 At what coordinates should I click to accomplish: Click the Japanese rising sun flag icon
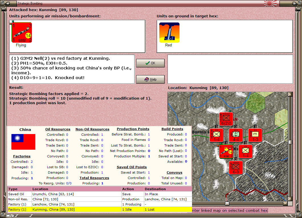[270, 3]
